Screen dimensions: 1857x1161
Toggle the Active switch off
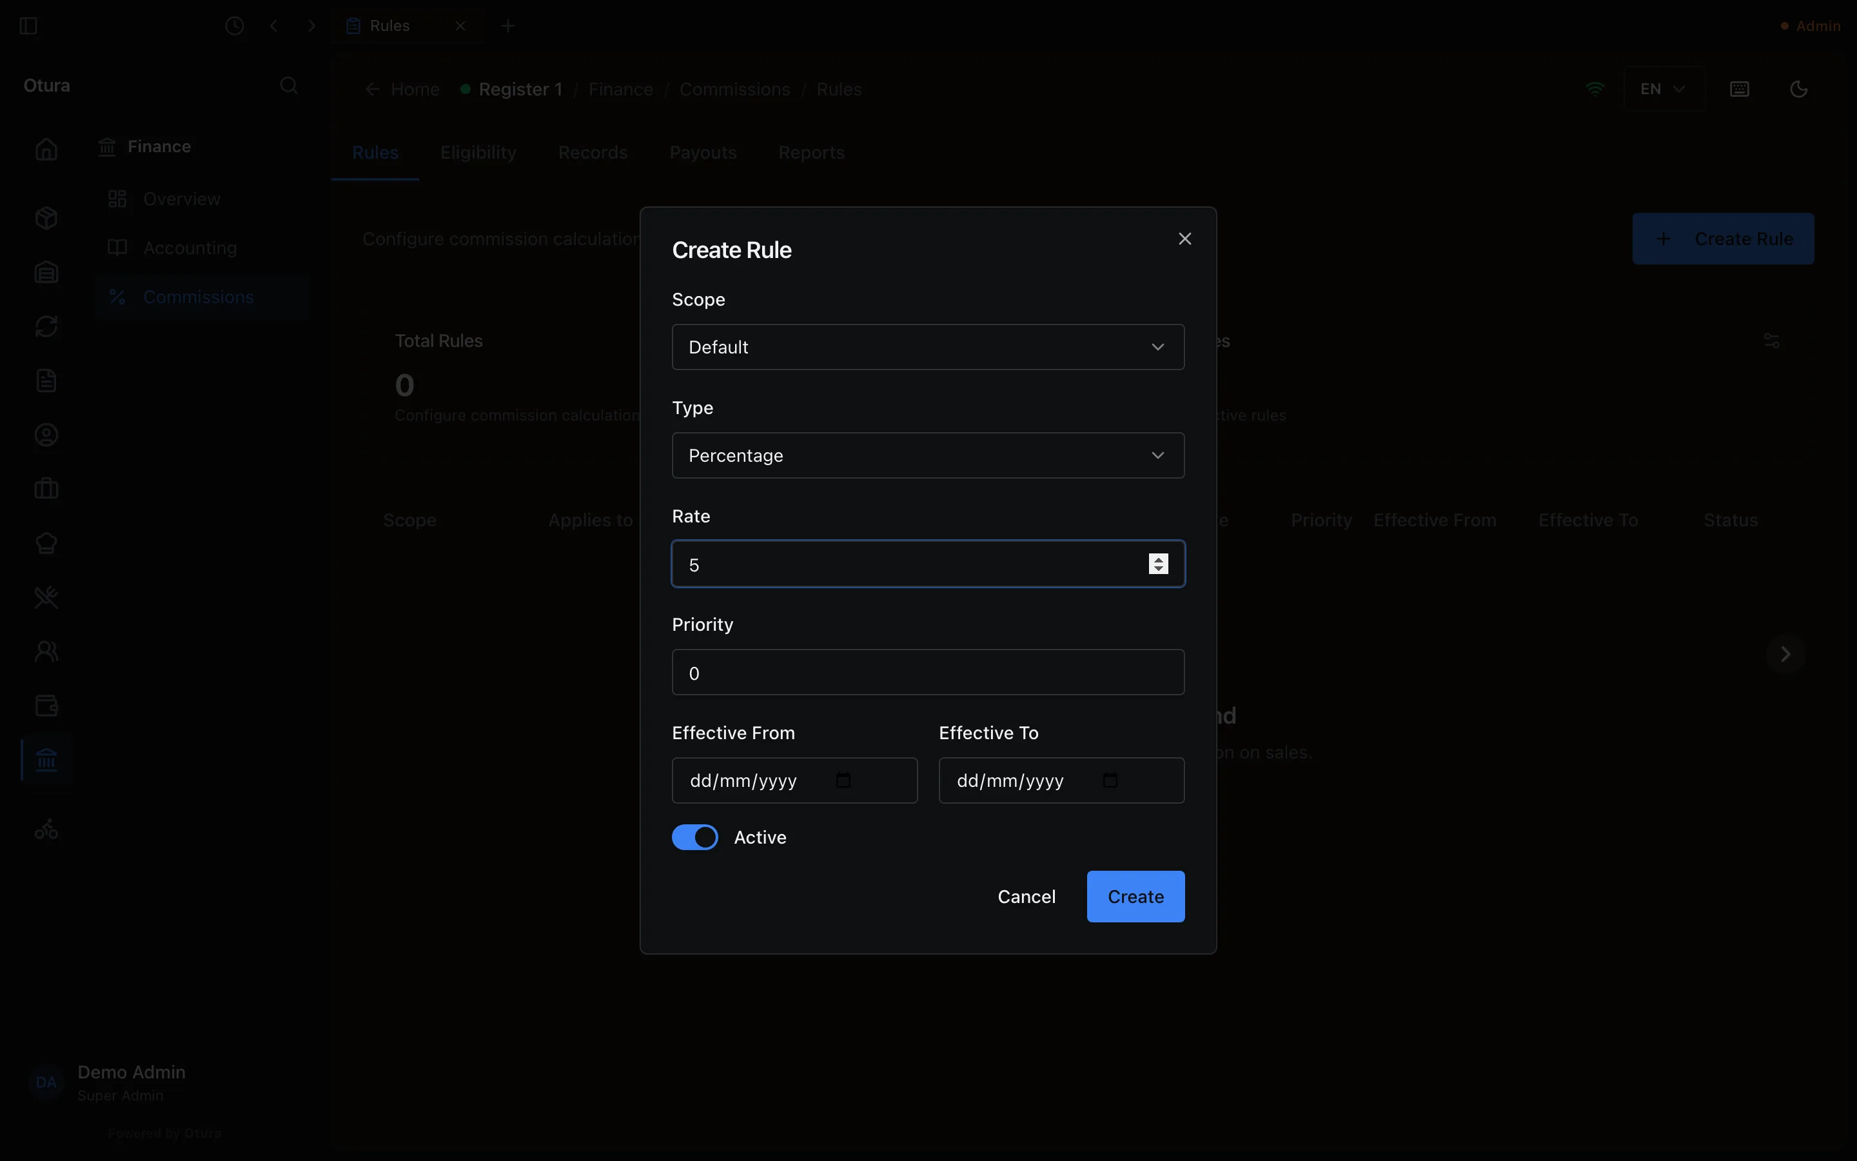pos(695,837)
